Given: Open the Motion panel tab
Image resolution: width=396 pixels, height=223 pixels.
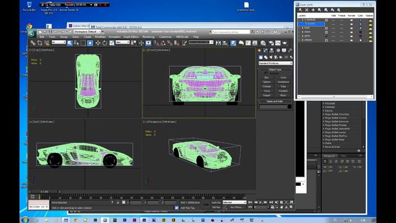Looking at the screenshot, I should click(x=278, y=51).
